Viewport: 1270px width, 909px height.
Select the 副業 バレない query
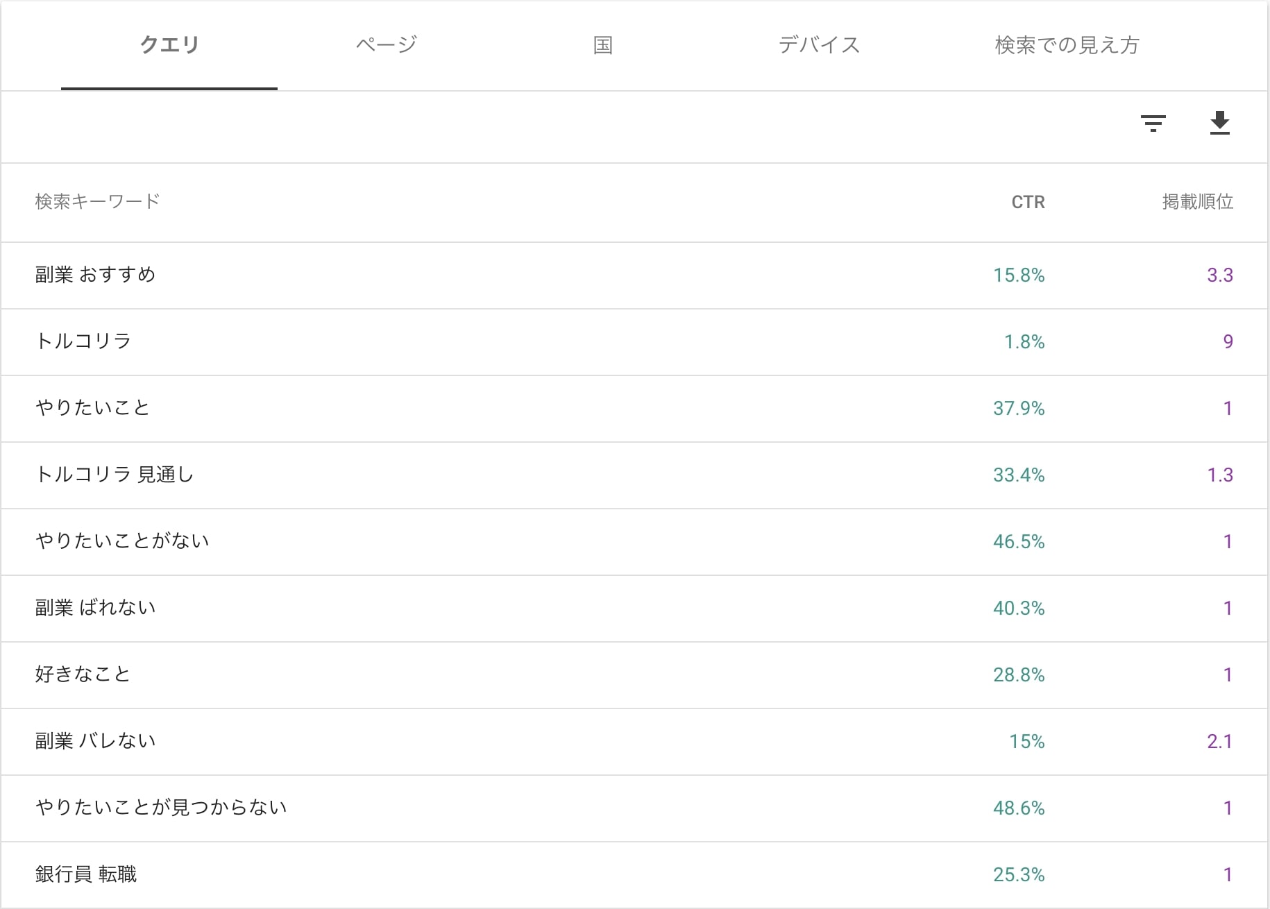pyautogui.click(x=96, y=741)
